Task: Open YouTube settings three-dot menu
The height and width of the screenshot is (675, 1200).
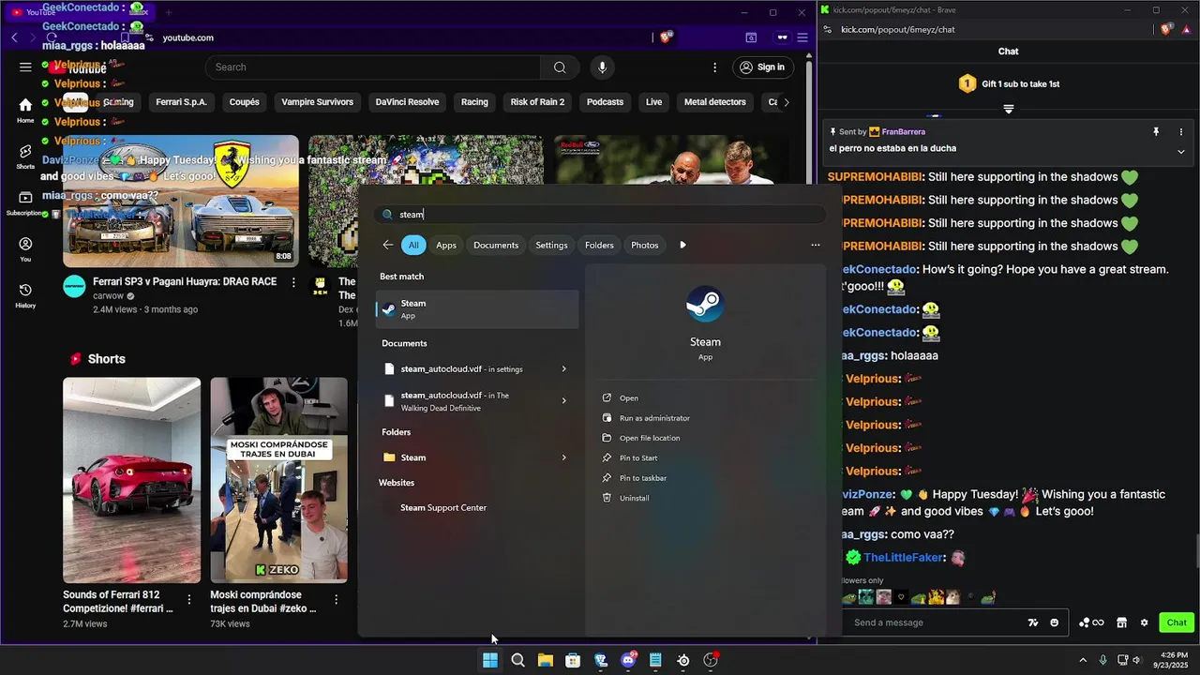Action: (x=714, y=67)
